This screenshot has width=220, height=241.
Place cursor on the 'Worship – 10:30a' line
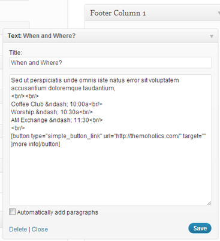52,112
